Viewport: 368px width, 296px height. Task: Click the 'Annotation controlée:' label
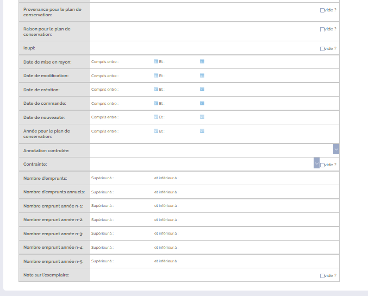(46, 150)
